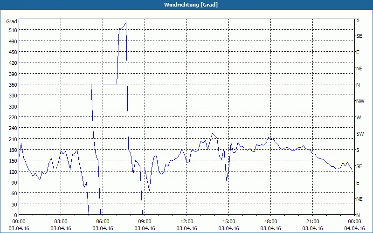This screenshot has width=373, height=233.
Task: Select the 12:00 time marker
Action: 187,222
